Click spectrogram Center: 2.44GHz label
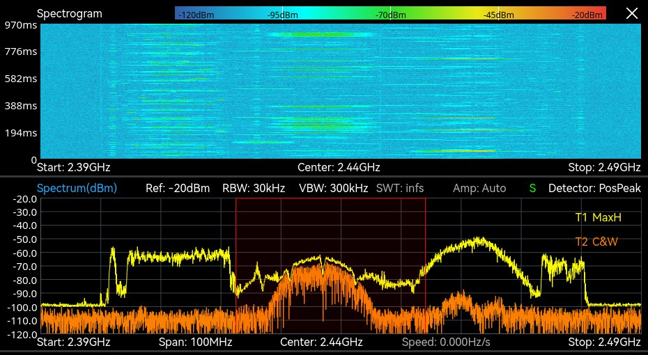Viewport: 648px width, 355px height. pyautogui.click(x=339, y=167)
